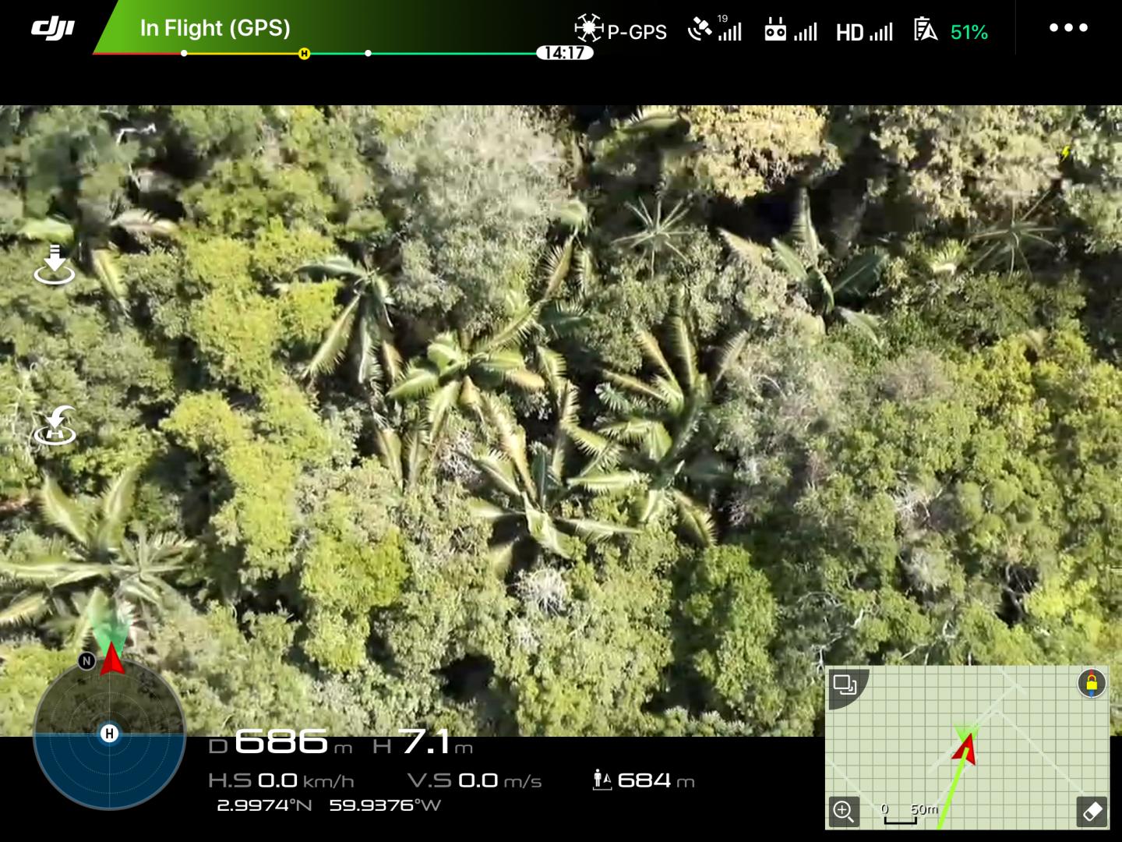Open the three-dot general settings menu
The height and width of the screenshot is (842, 1122).
click(x=1068, y=28)
